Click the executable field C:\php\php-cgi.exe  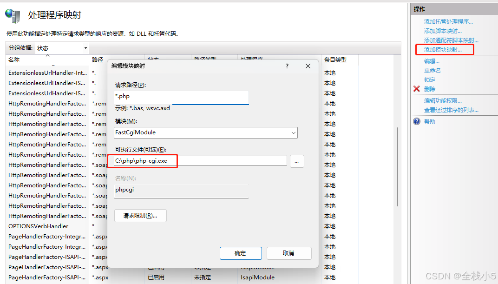(x=200, y=161)
